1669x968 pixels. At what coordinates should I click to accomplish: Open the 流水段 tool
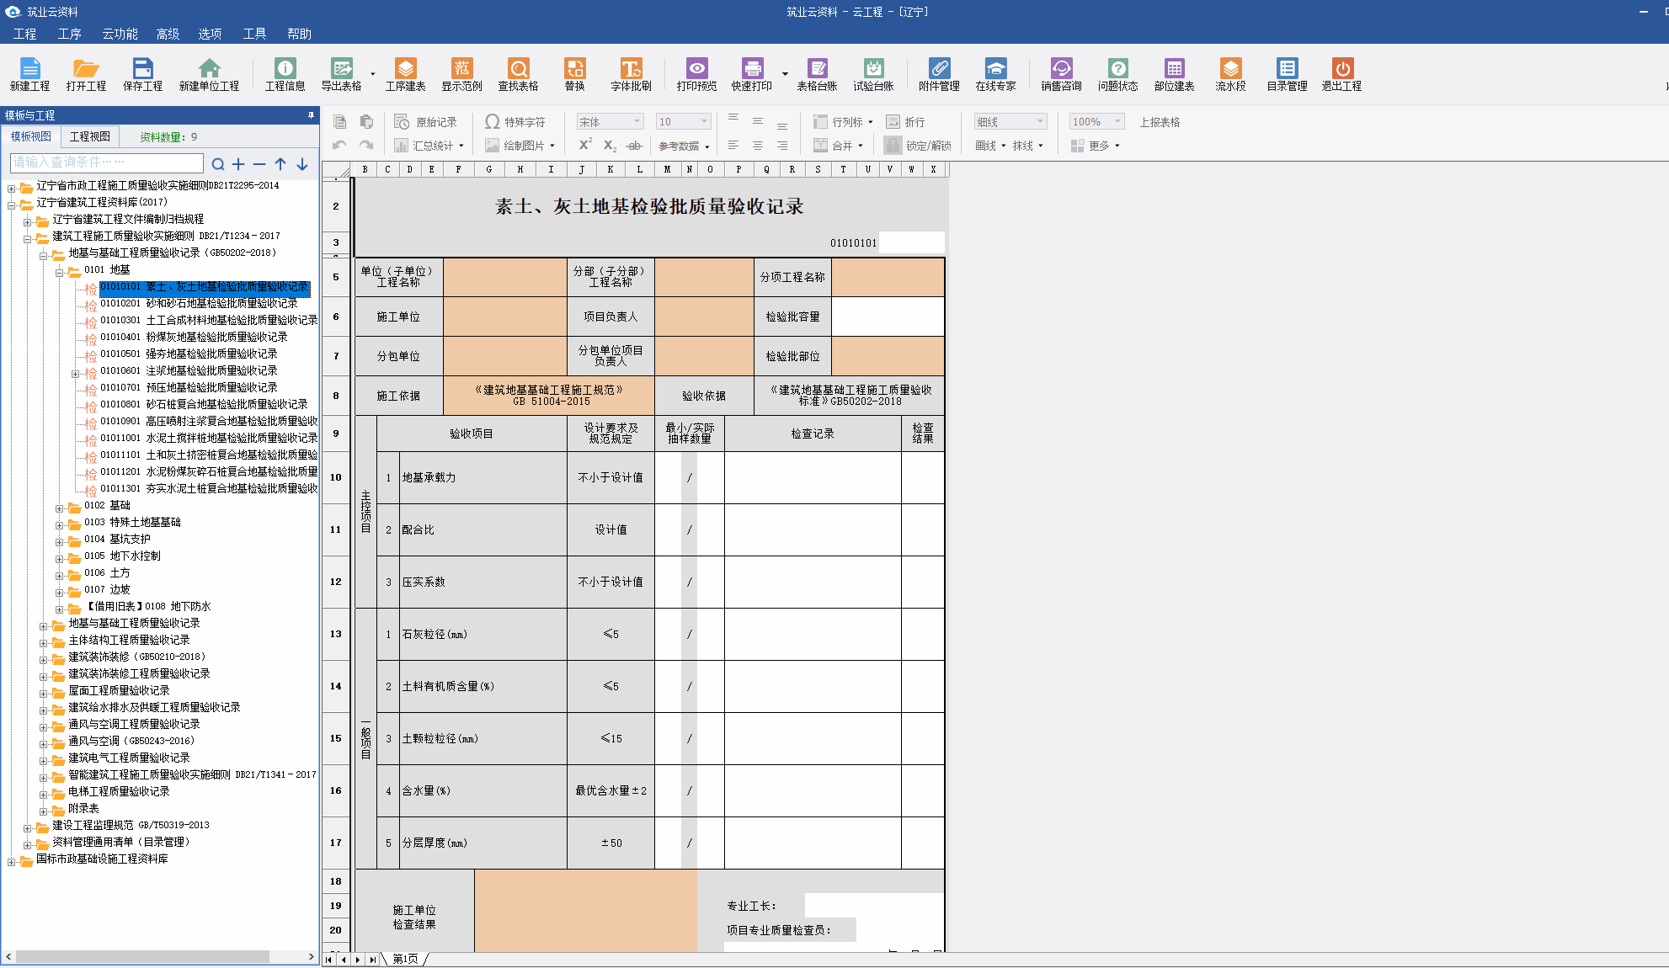1229,74
